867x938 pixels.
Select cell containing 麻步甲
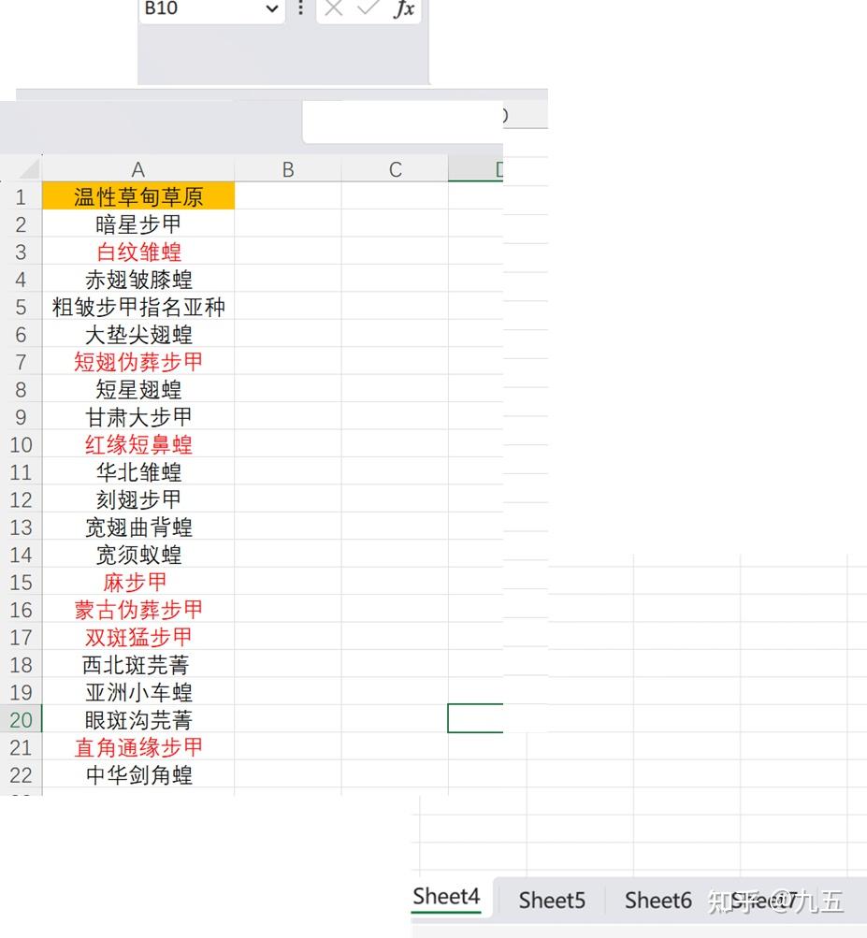pyautogui.click(x=137, y=582)
